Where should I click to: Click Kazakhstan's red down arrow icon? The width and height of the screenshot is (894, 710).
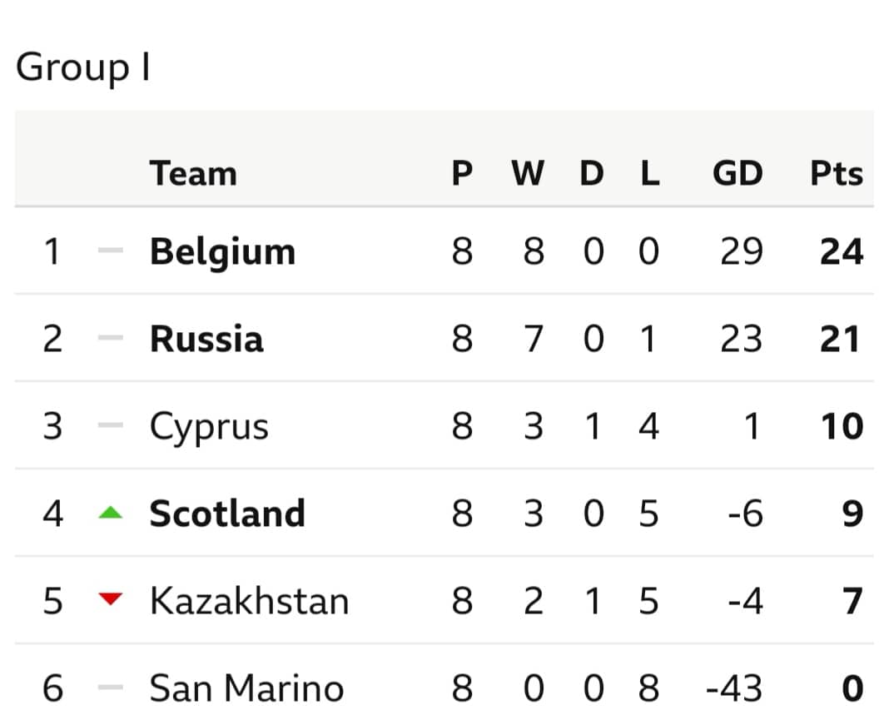pyautogui.click(x=111, y=598)
